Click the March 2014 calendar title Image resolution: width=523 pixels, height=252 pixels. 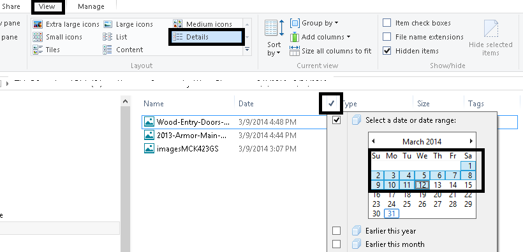[422, 141]
